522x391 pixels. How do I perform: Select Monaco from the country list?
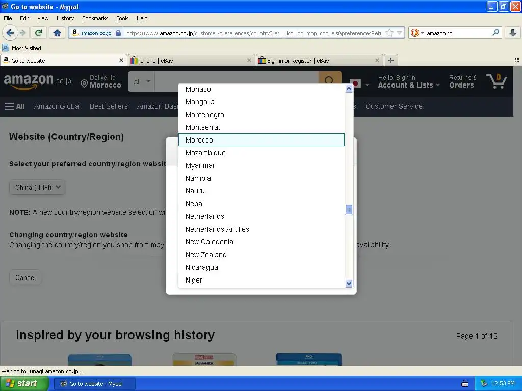click(262, 89)
